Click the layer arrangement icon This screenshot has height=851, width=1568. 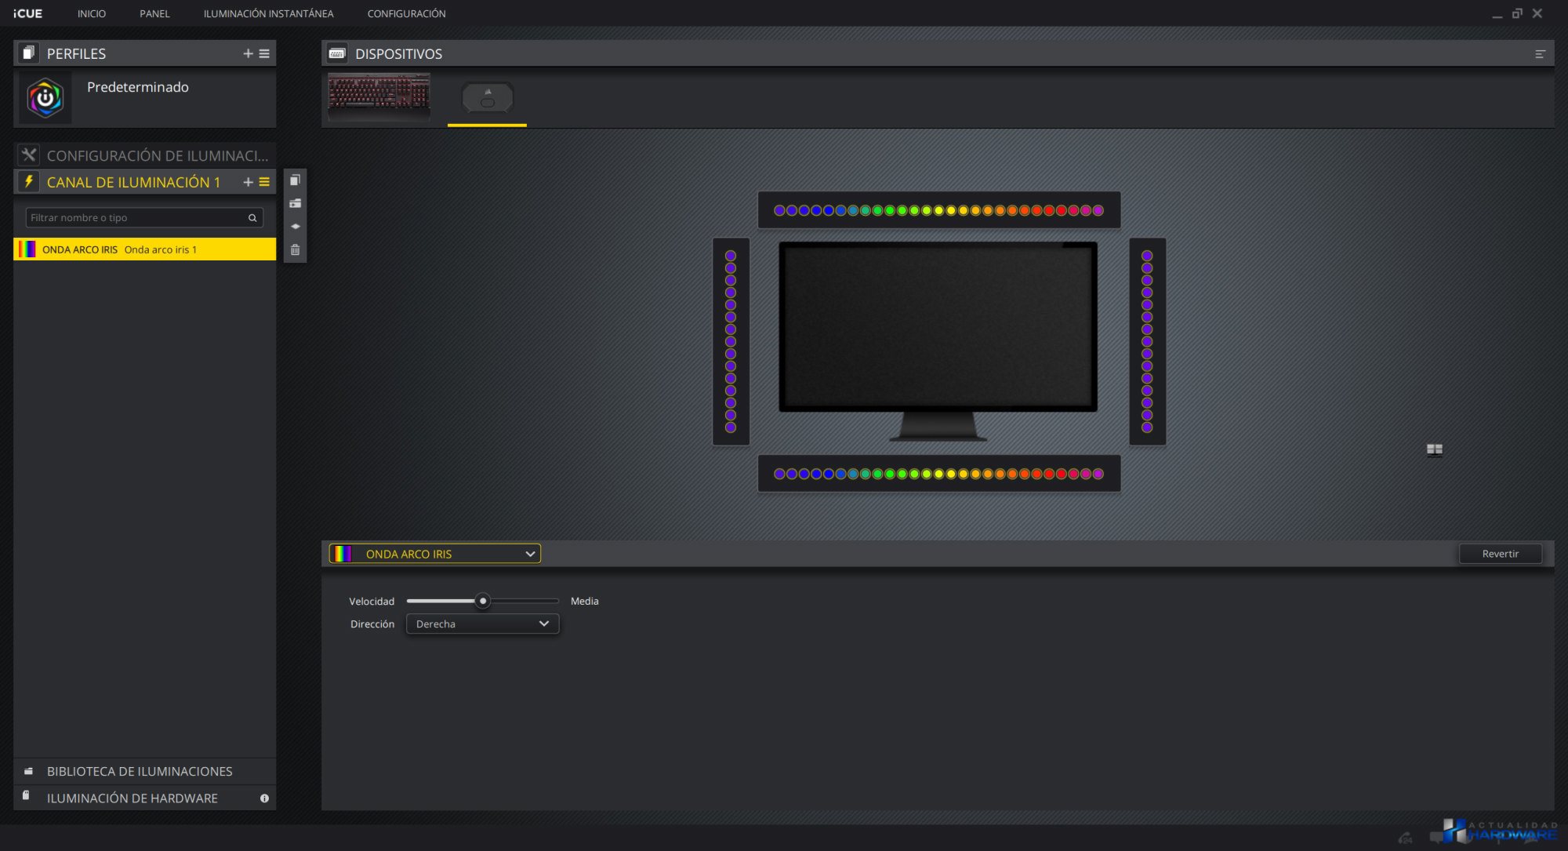295,227
